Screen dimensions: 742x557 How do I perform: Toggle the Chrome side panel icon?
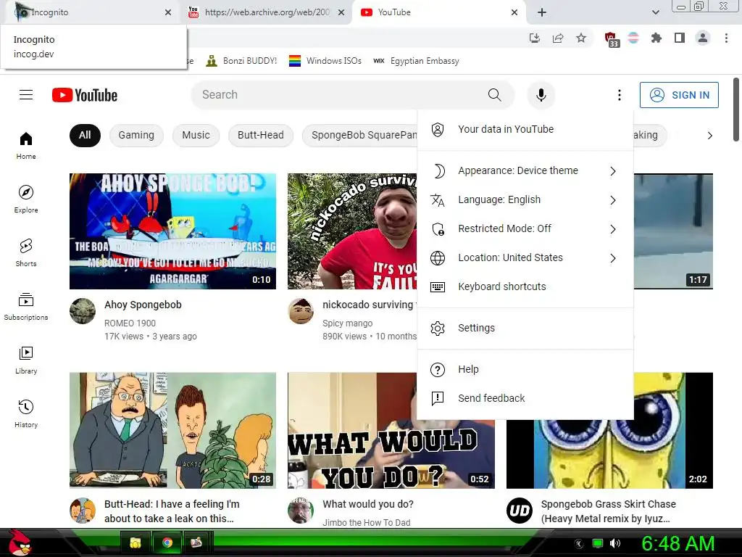coord(680,38)
